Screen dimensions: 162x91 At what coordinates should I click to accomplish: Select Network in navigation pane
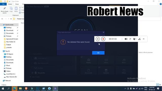[x=8, y=81]
